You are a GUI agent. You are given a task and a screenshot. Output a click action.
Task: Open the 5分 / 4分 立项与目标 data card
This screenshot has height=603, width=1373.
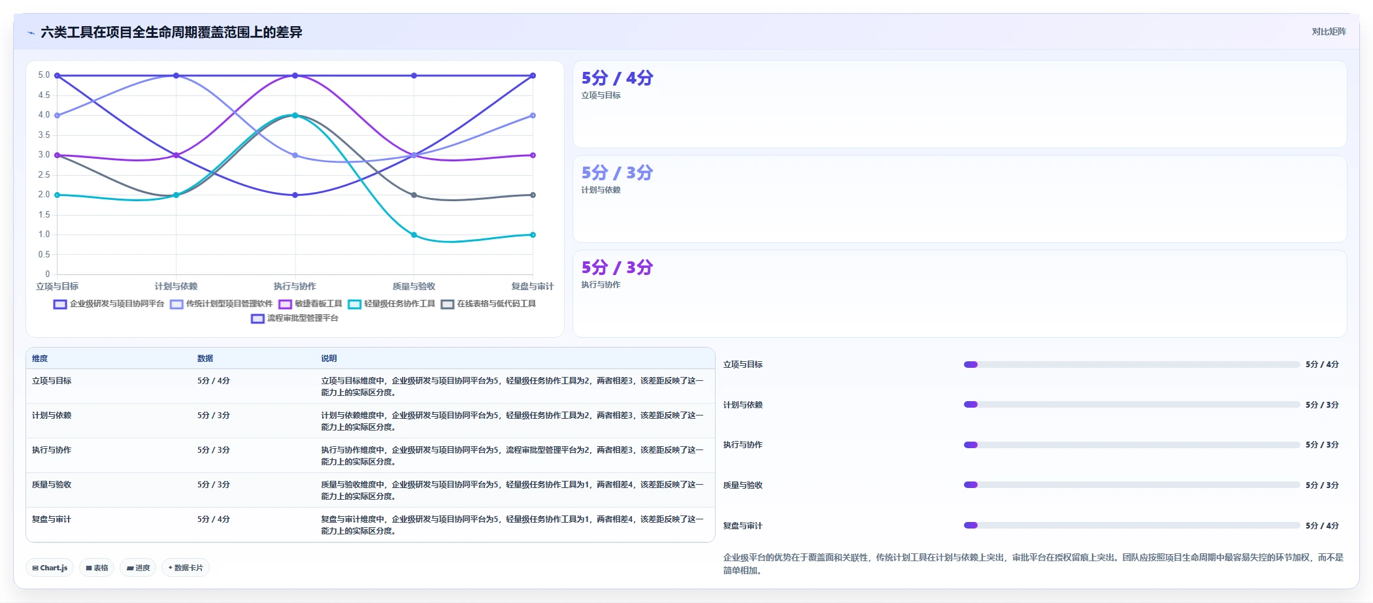(959, 105)
